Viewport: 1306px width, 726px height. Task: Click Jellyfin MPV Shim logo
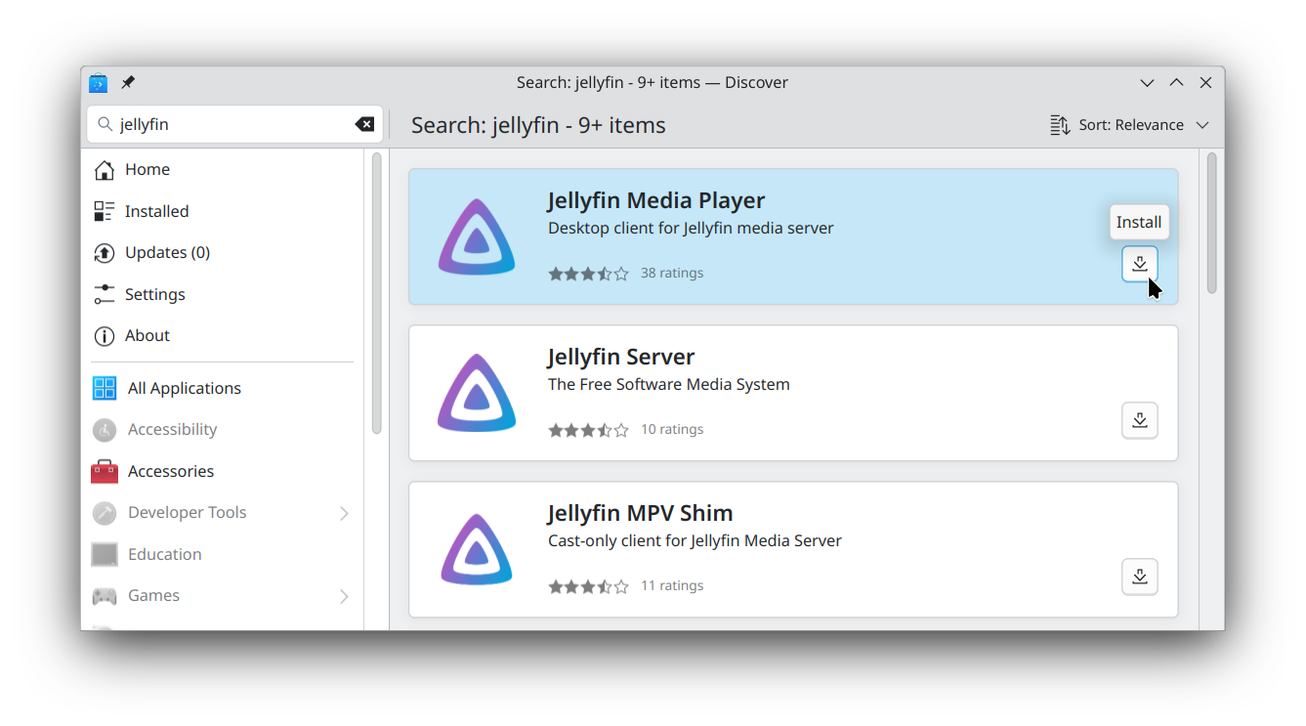477,549
